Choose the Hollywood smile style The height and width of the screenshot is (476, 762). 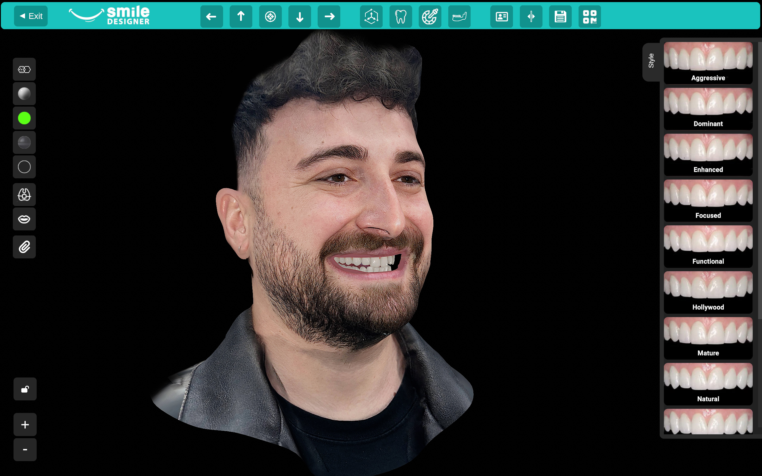point(708,292)
